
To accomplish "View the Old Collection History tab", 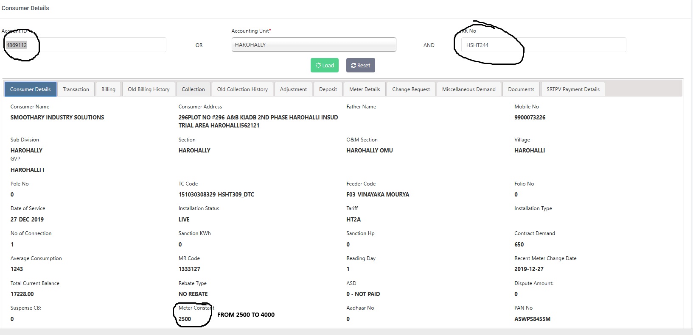I will 242,89.
